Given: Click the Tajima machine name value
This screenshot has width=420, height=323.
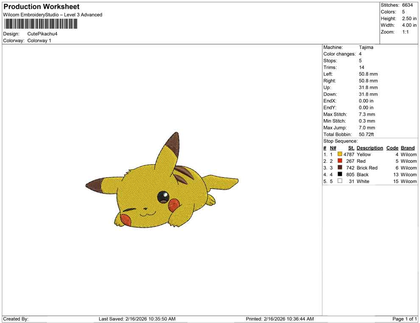Looking at the screenshot, I should (x=367, y=47).
